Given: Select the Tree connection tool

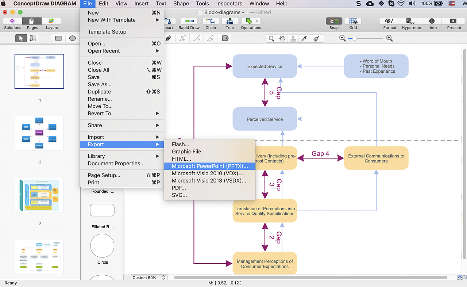Looking at the screenshot, I should (229, 21).
